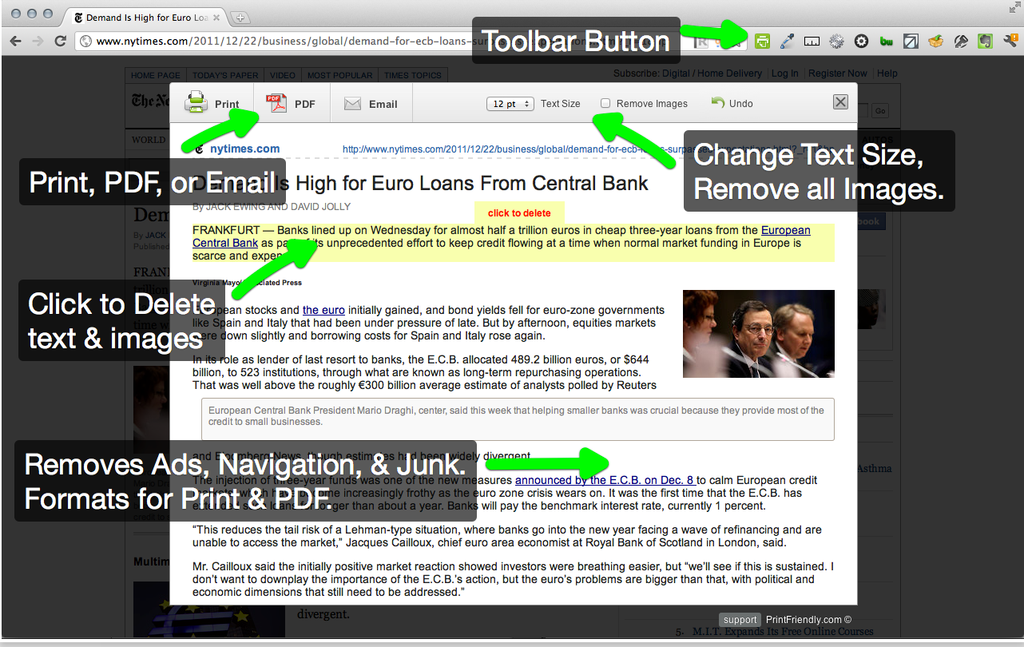
Task: Select the eyedropper toolbar icon
Action: coord(787,41)
